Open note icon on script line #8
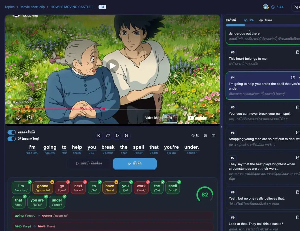 (x=297, y=192)
